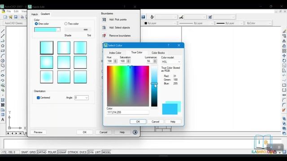
Task: Select the Two color radio button
Action: [66, 24]
